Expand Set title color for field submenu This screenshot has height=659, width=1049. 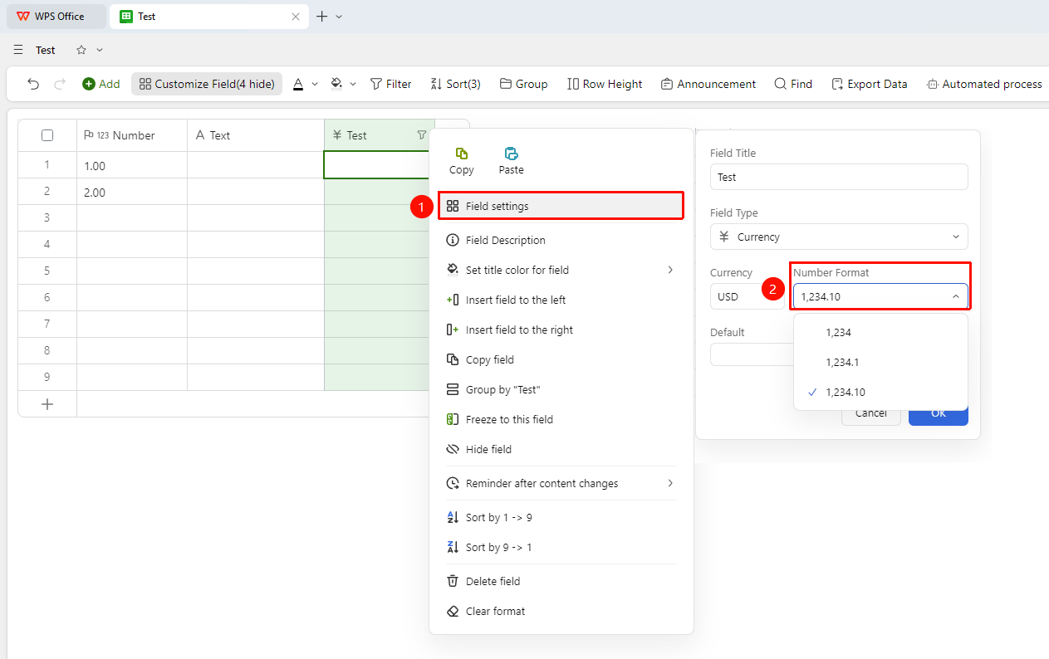click(670, 270)
